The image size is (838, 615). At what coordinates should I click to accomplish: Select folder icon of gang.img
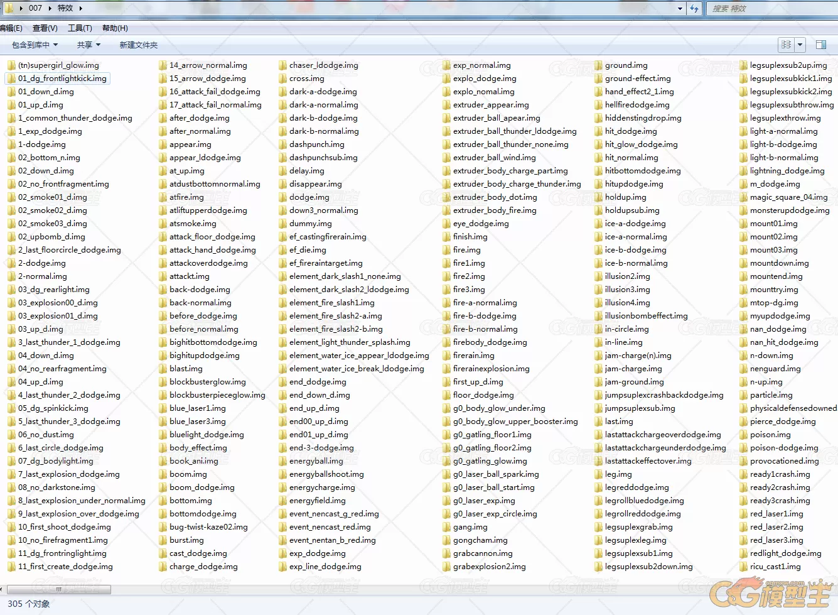tap(446, 527)
